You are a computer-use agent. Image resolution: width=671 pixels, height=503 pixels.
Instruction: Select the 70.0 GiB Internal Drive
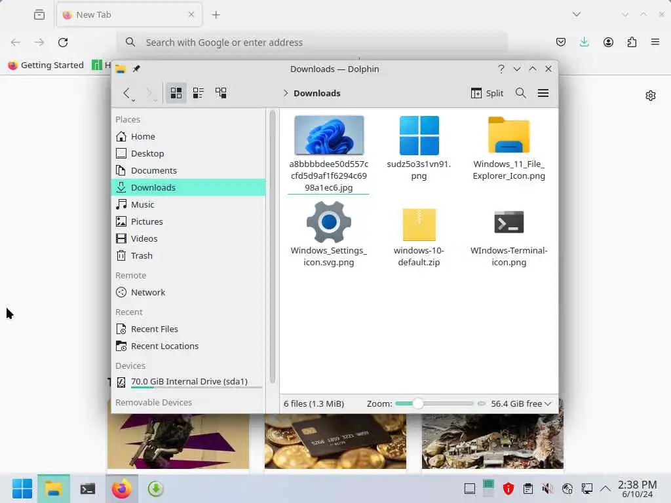188,382
